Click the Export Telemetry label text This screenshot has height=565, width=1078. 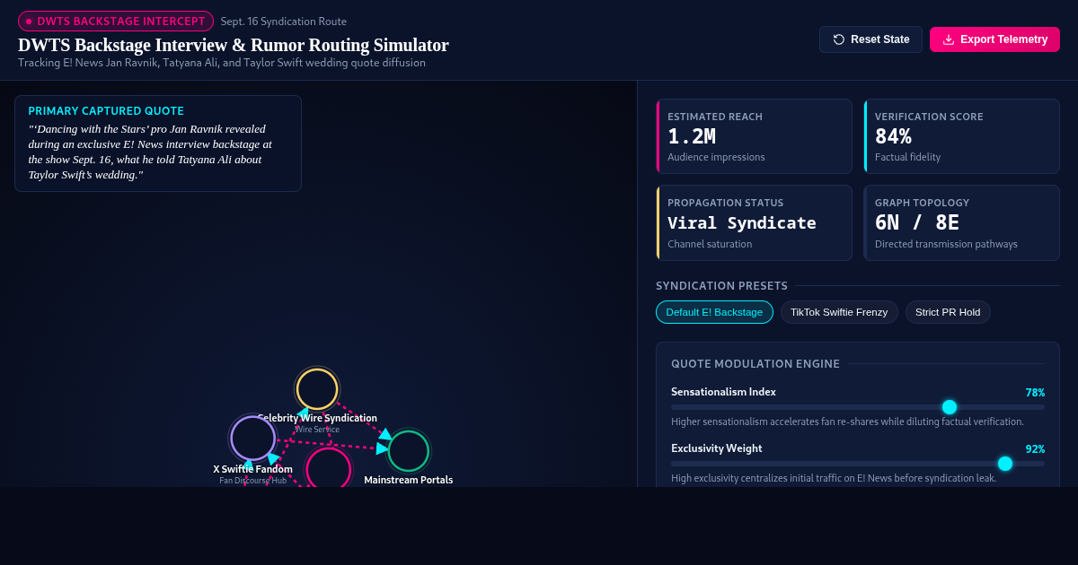pos(1003,39)
